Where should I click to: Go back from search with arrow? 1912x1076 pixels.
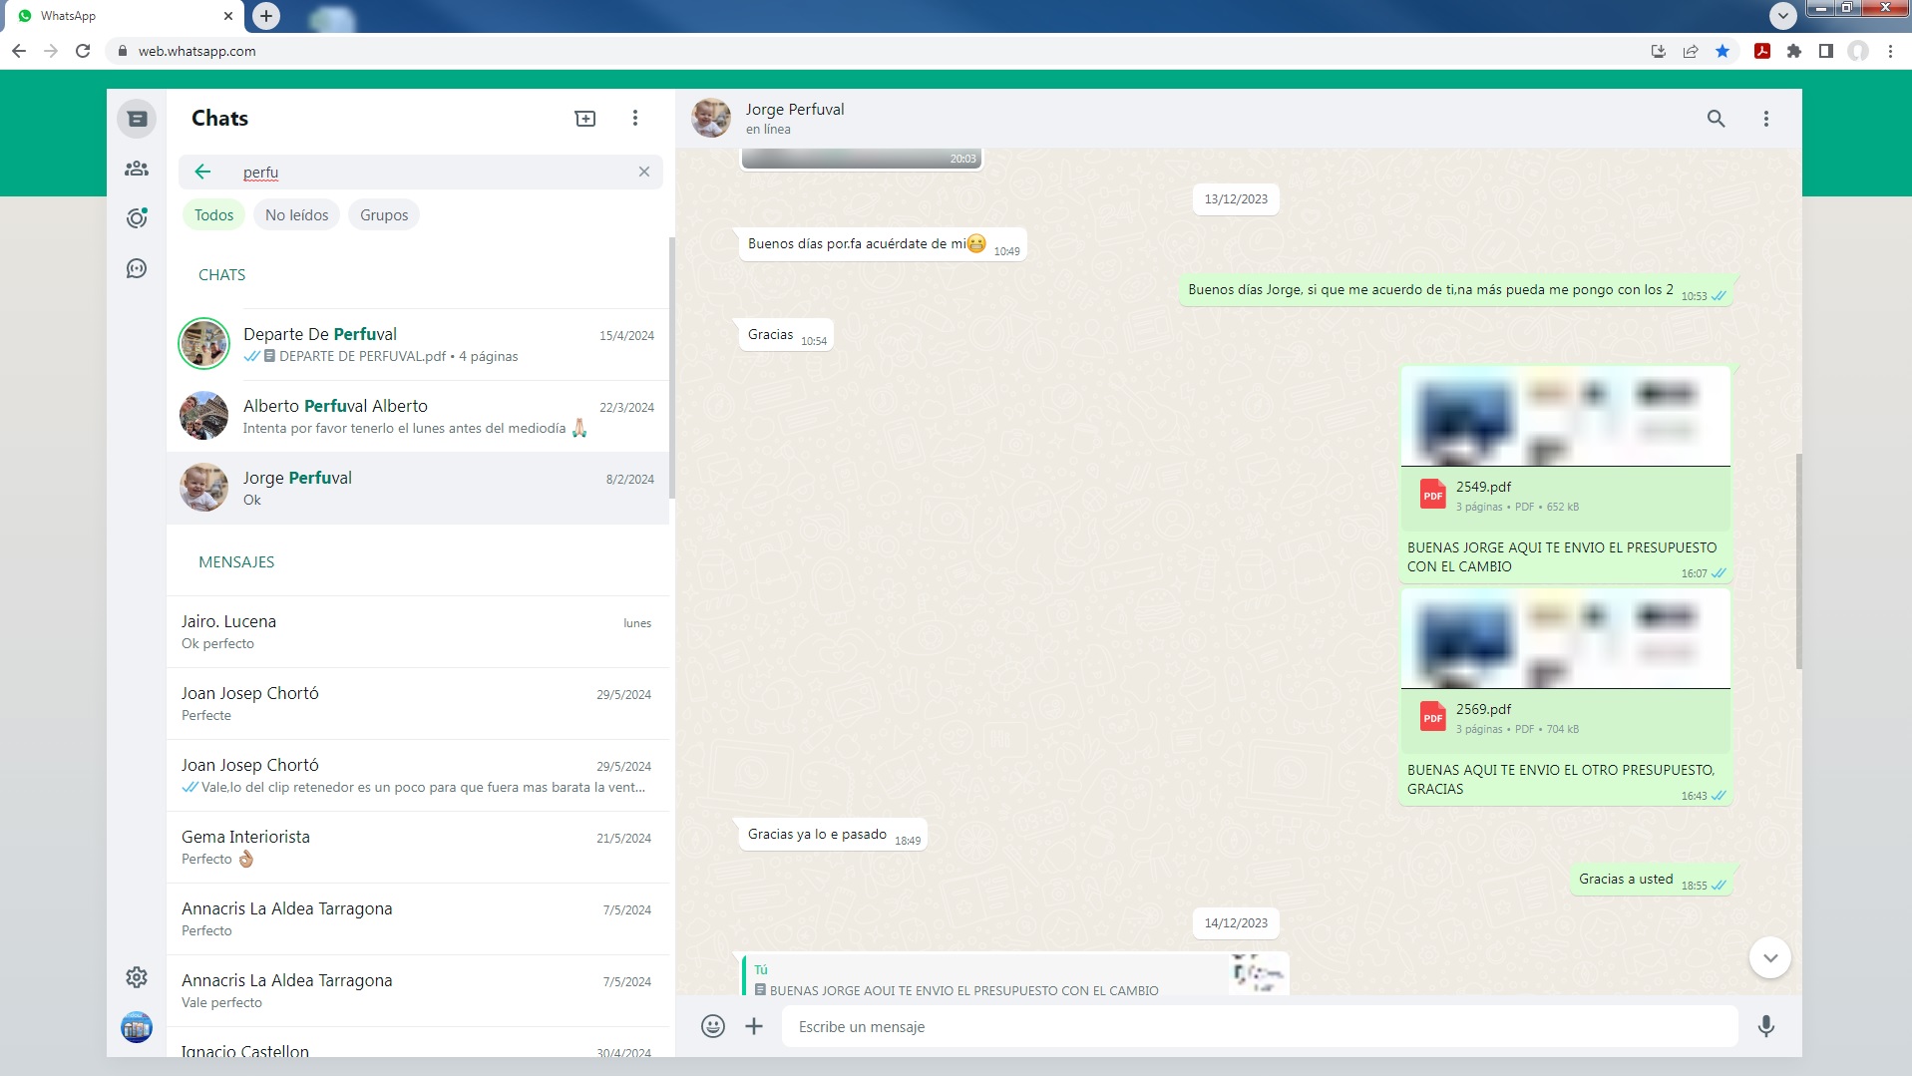click(x=202, y=172)
